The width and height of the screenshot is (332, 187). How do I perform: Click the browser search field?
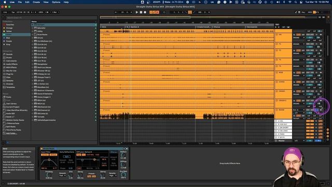coord(51,18)
